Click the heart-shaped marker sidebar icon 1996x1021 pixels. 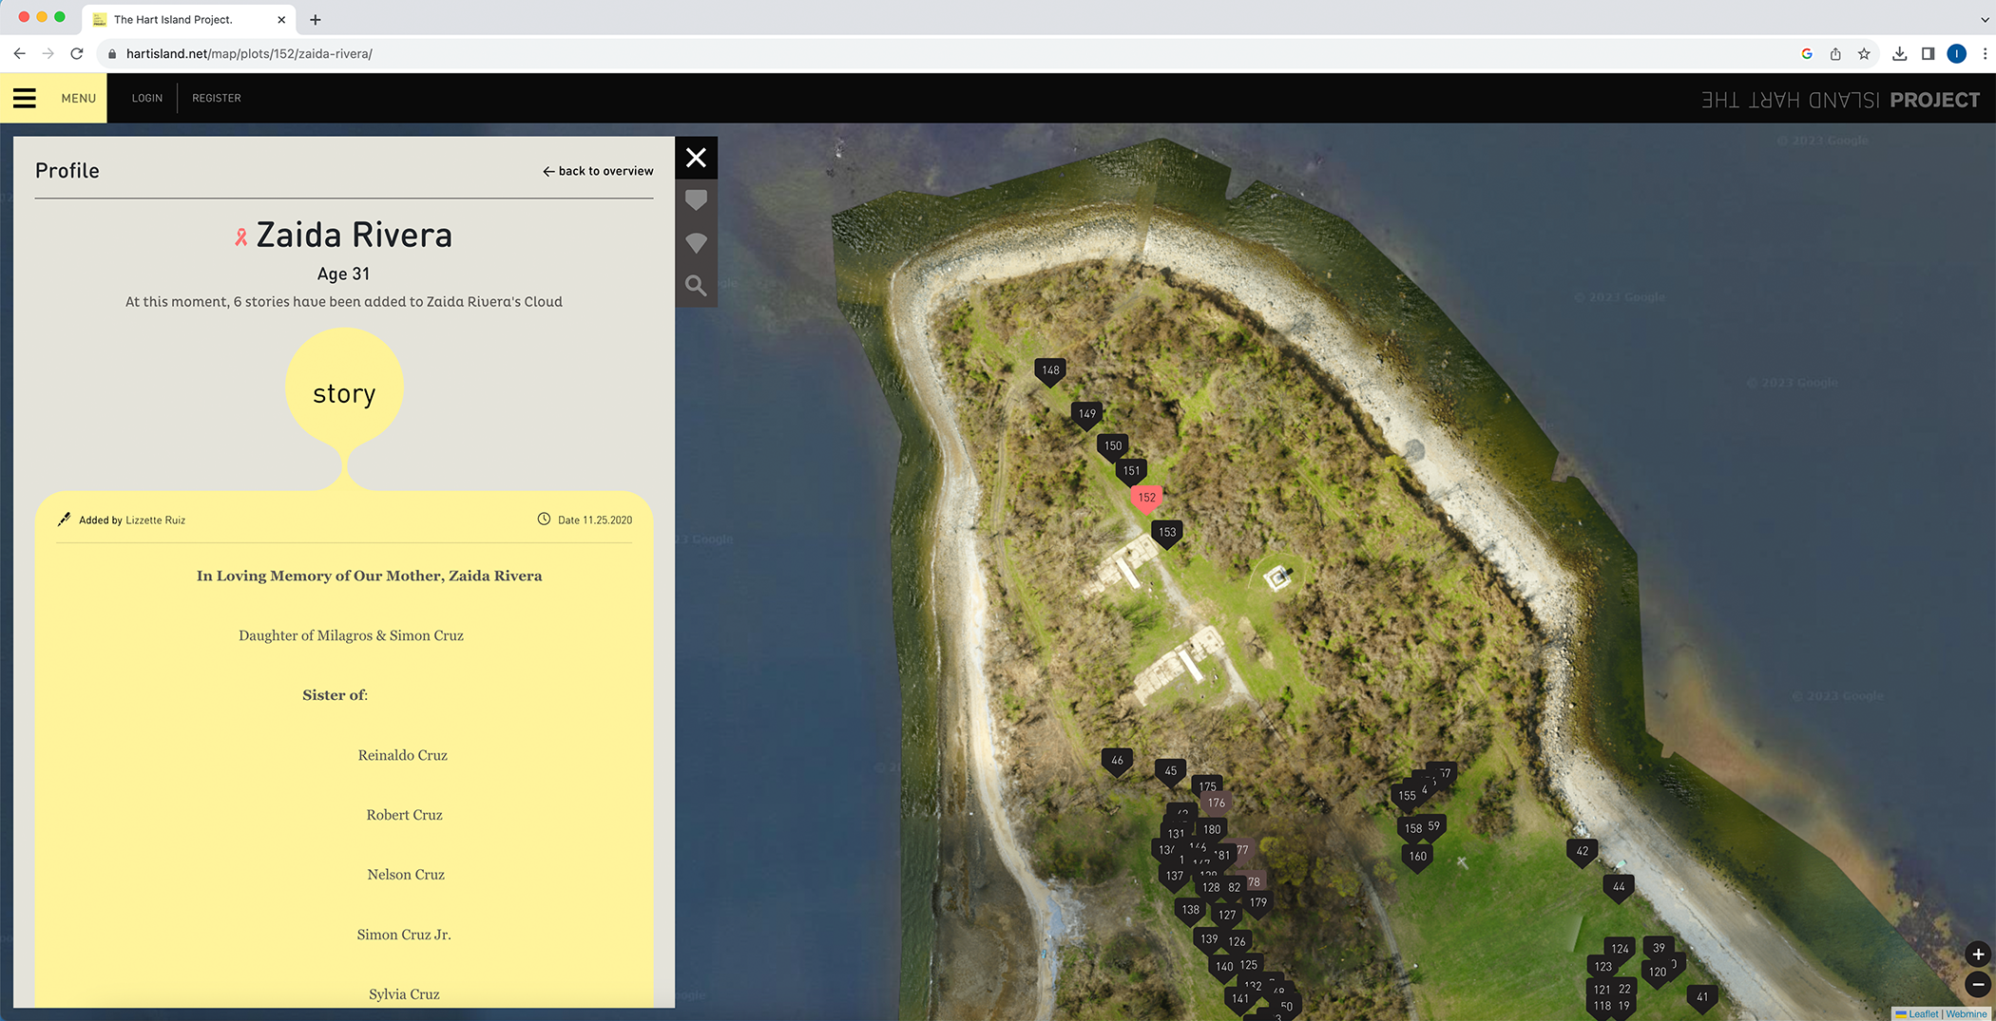click(x=696, y=243)
